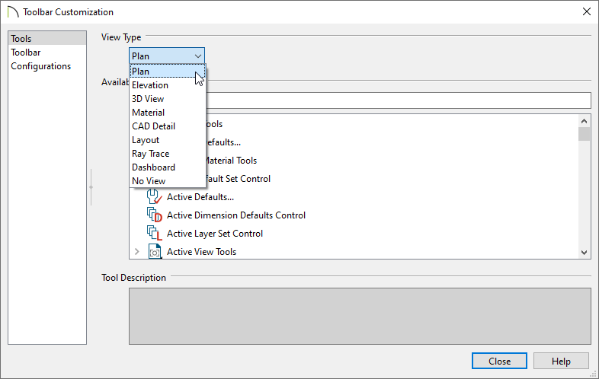Switch to the Toolbar page
Viewport: 599px width, 379px height.
pyautogui.click(x=26, y=53)
